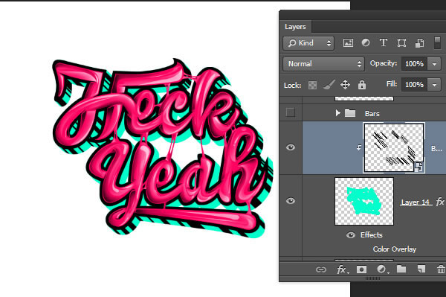Select the Bars group folder icon
This screenshot has height=297, width=446.
pyautogui.click(x=350, y=113)
